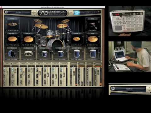Click the preset up arrow button
Image resolution: width=151 pixels, height=113 pixels.
[x=34, y=11]
